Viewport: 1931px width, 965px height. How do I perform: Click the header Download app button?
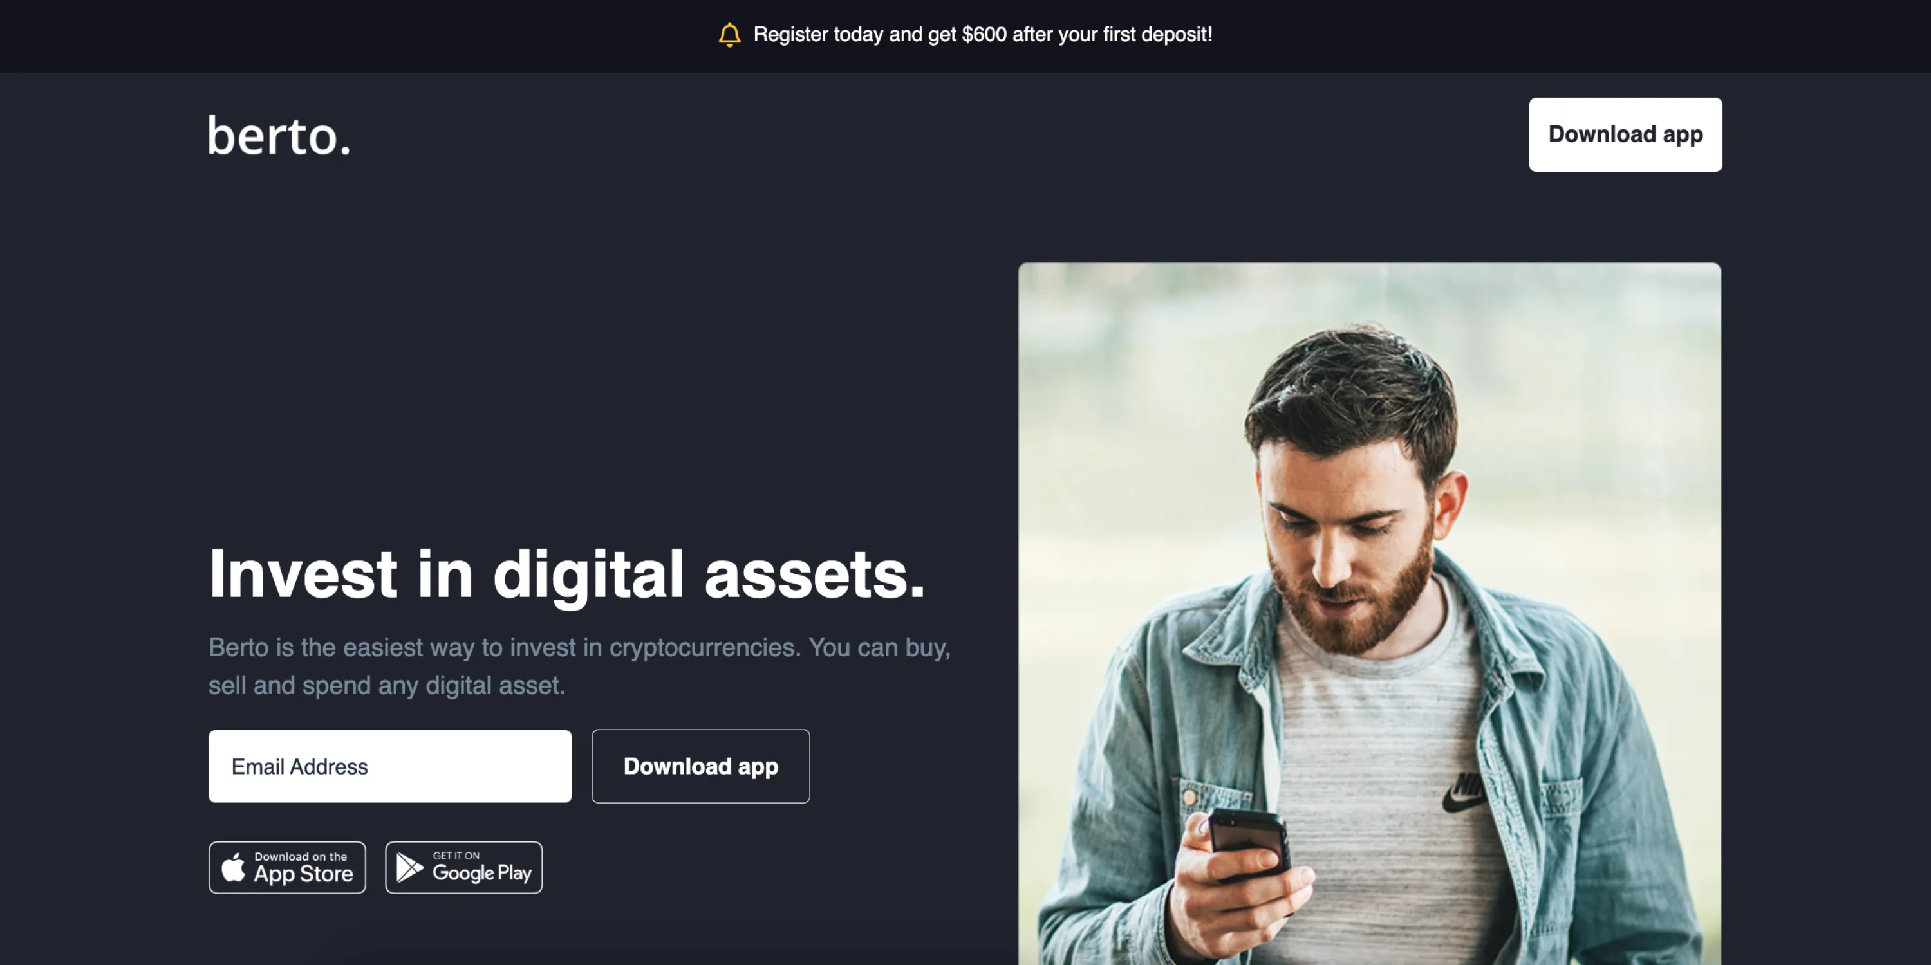[x=1625, y=135]
